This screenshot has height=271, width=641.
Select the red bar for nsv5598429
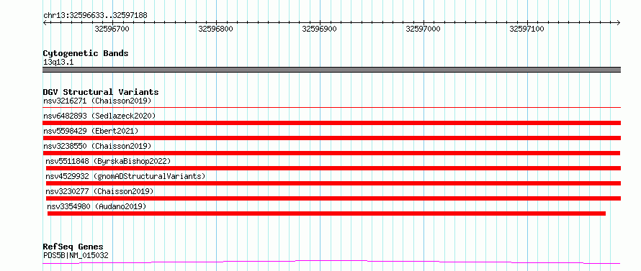331,138
